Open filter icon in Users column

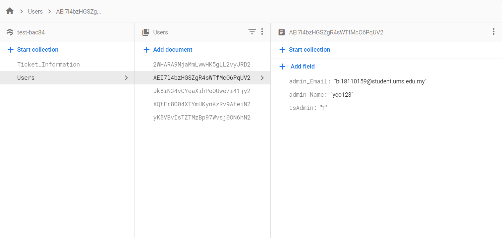pyautogui.click(x=252, y=32)
